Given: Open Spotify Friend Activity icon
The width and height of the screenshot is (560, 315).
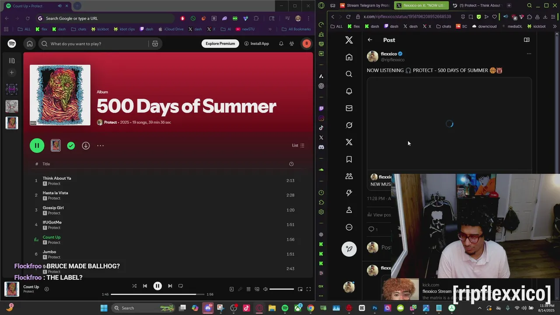Looking at the screenshot, I should click(x=292, y=44).
